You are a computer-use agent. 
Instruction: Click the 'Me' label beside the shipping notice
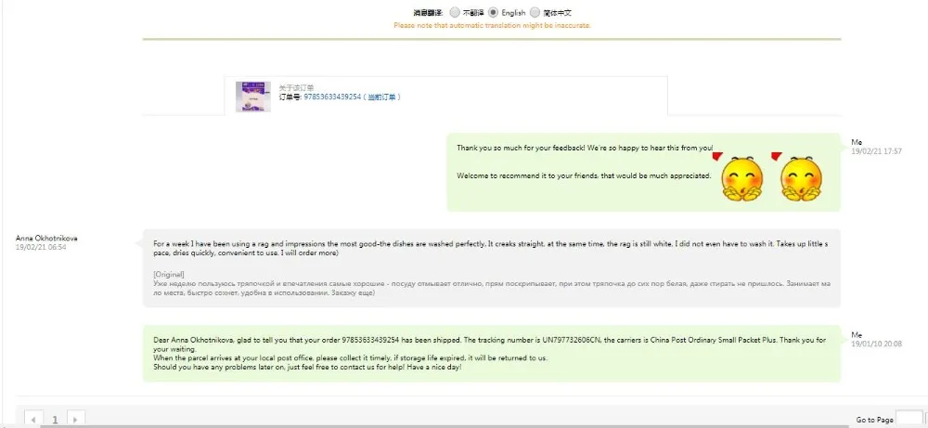click(857, 334)
